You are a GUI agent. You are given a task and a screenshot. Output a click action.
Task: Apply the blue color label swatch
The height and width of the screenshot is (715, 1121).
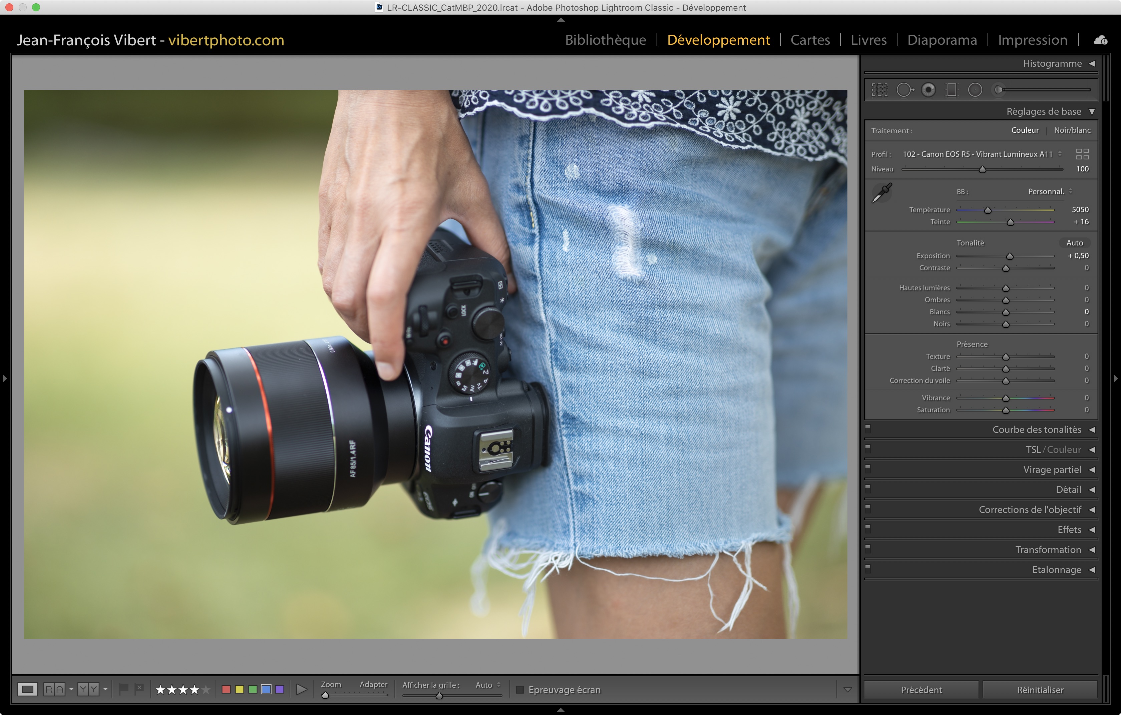(266, 689)
